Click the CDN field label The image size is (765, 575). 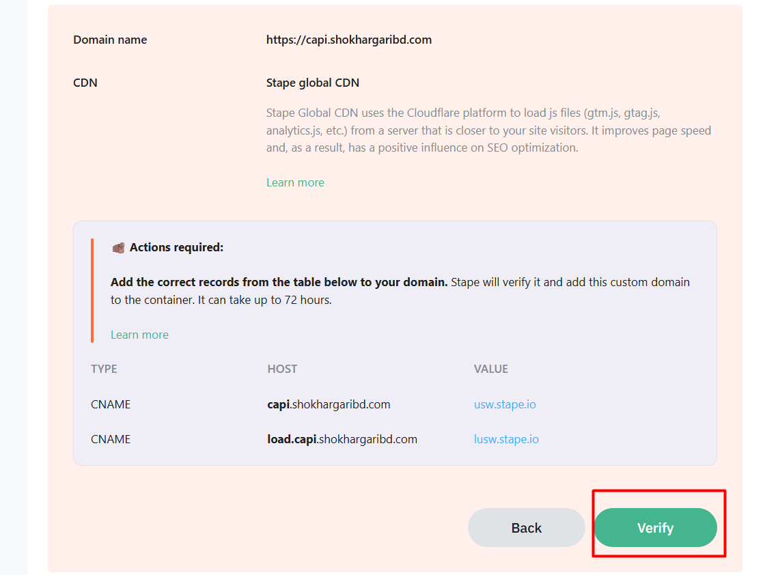point(85,83)
